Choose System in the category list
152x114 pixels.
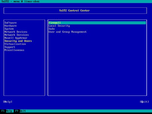tap(9, 29)
